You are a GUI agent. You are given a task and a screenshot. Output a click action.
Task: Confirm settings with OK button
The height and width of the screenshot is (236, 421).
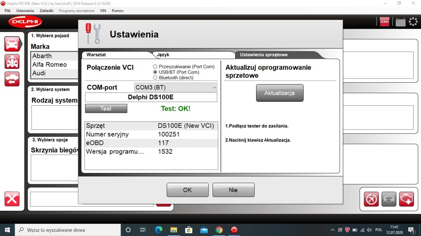click(x=187, y=190)
